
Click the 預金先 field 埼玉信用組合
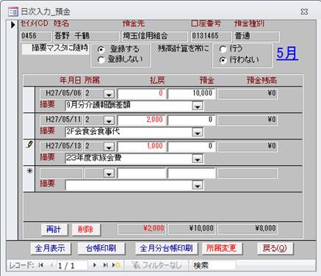[x=154, y=36]
